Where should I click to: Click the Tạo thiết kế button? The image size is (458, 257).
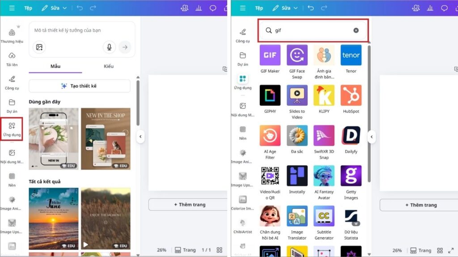(79, 86)
